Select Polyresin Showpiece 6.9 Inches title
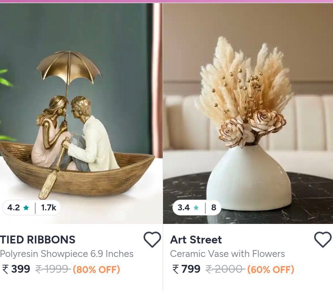Image resolution: width=333 pixels, height=291 pixels. [x=67, y=254]
